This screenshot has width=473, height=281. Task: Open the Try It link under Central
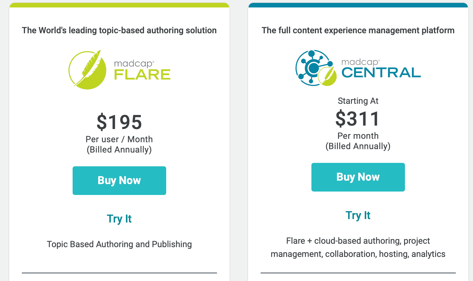point(358,215)
